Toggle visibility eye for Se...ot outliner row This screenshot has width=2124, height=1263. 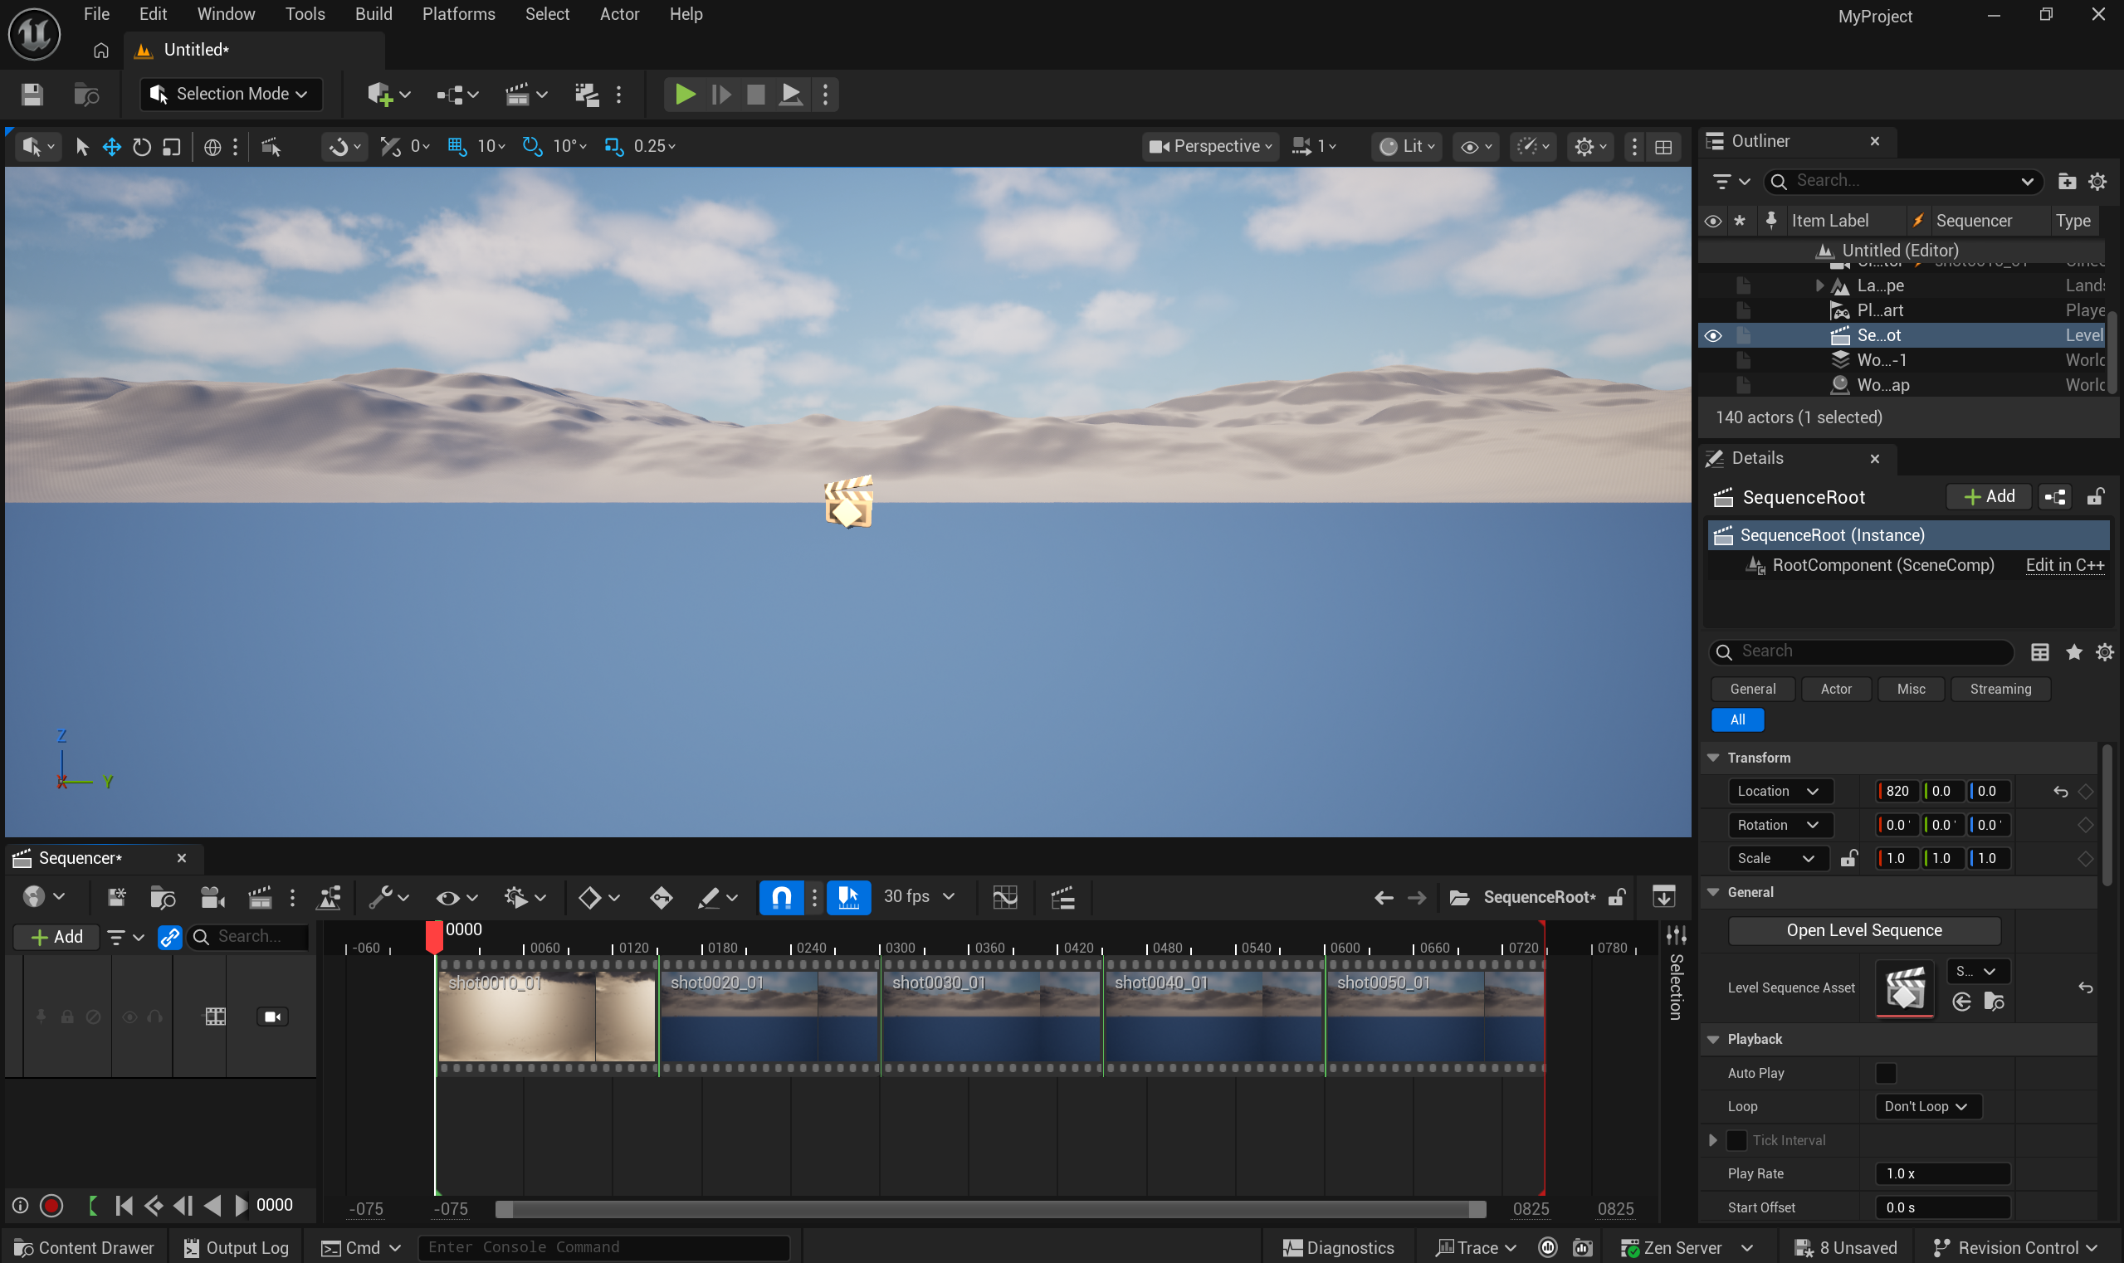click(x=1713, y=335)
